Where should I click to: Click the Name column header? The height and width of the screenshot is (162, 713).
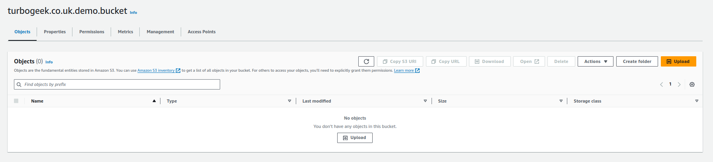pyautogui.click(x=37, y=101)
